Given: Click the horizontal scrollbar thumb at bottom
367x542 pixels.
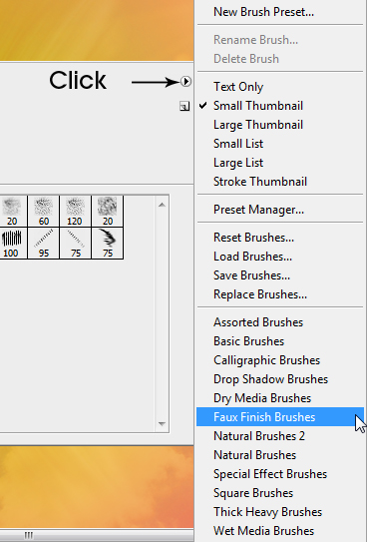Looking at the screenshot, I should click(x=28, y=535).
